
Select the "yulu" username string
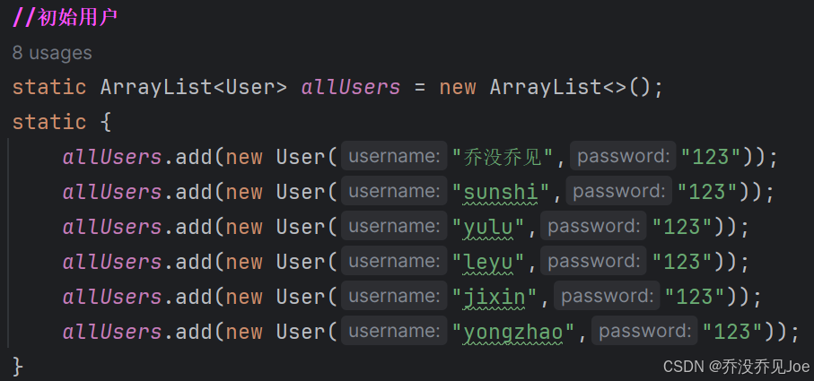(488, 227)
